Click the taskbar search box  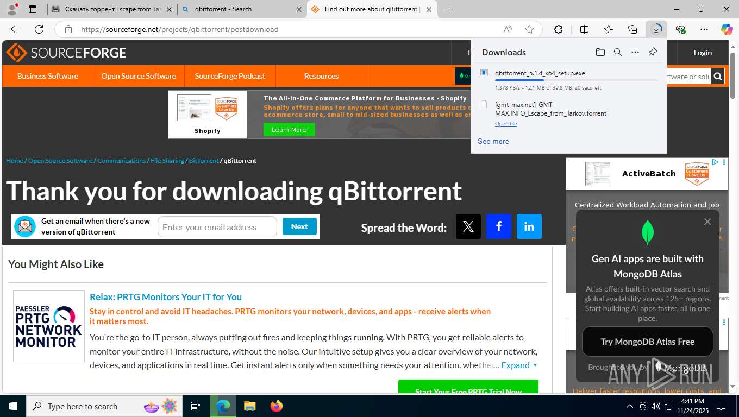pos(103,406)
